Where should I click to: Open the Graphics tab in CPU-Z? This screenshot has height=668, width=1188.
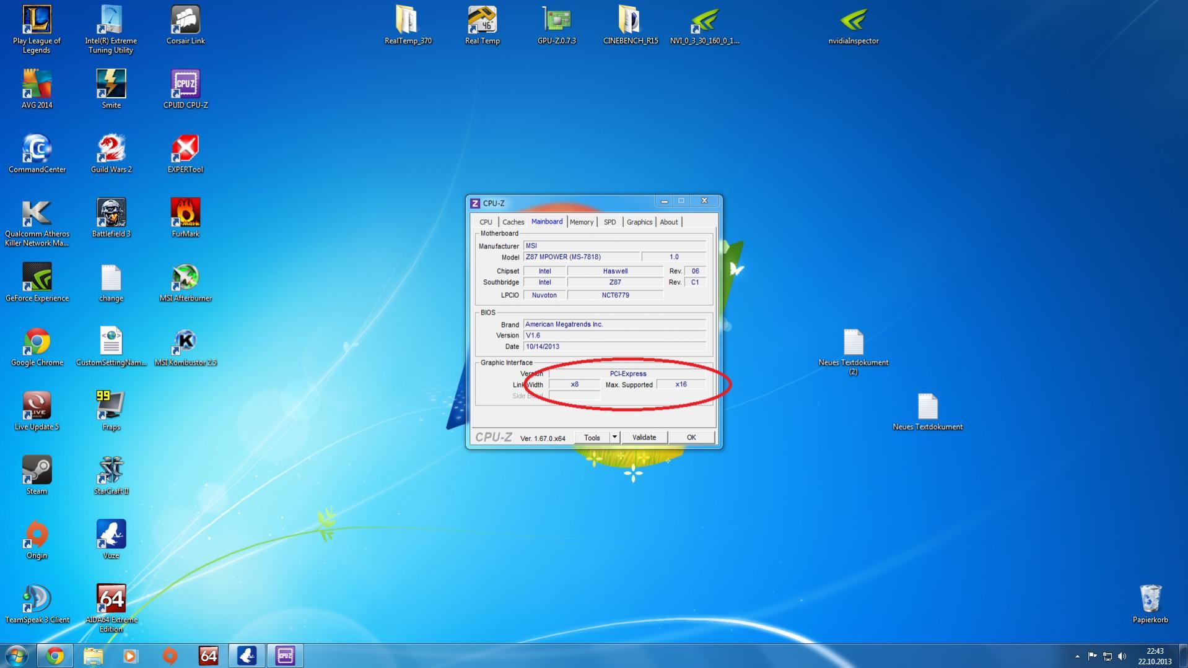[639, 222]
